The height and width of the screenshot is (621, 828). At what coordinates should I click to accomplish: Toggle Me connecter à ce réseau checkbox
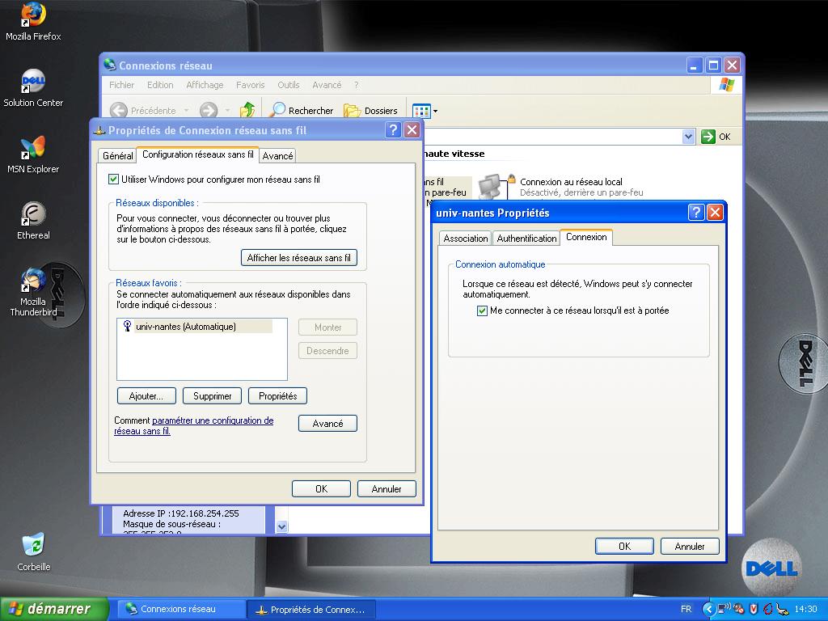(483, 310)
